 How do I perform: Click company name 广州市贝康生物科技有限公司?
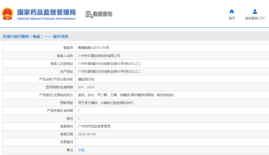point(99,56)
